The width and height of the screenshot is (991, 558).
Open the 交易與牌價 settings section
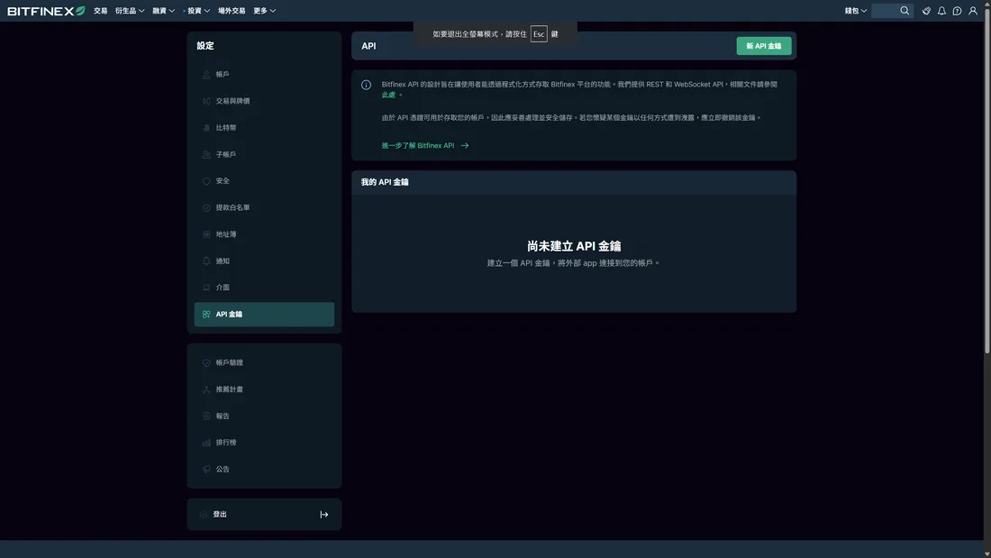264,101
